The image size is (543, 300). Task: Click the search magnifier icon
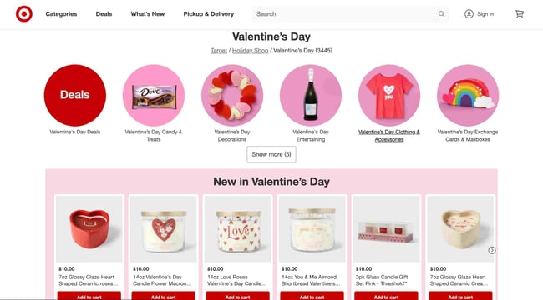pyautogui.click(x=441, y=14)
